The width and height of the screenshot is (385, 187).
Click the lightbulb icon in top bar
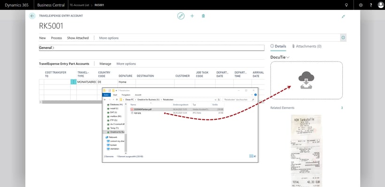tap(346, 5)
